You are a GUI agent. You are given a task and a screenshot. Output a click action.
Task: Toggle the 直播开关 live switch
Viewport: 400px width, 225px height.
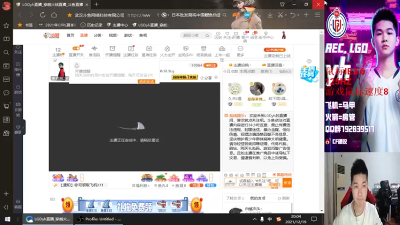point(76,48)
